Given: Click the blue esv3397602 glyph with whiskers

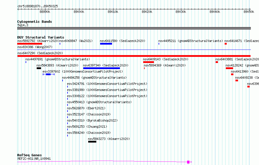Looking at the screenshot, I should pyautogui.click(x=49, y=74).
